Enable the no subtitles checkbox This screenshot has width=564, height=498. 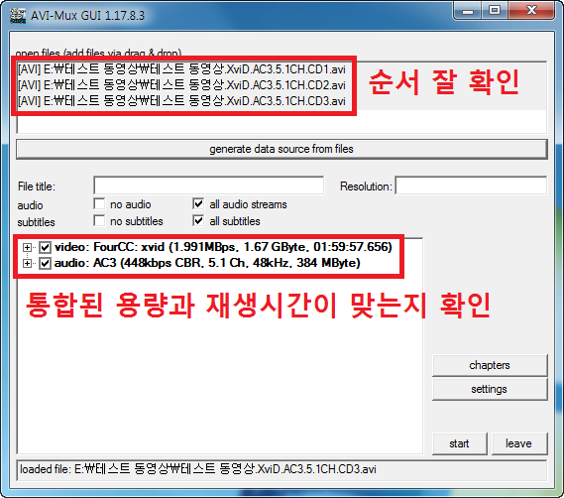(99, 221)
